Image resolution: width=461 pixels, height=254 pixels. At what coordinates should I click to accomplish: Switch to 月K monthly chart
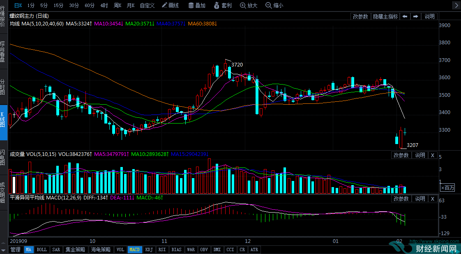coord(131,5)
